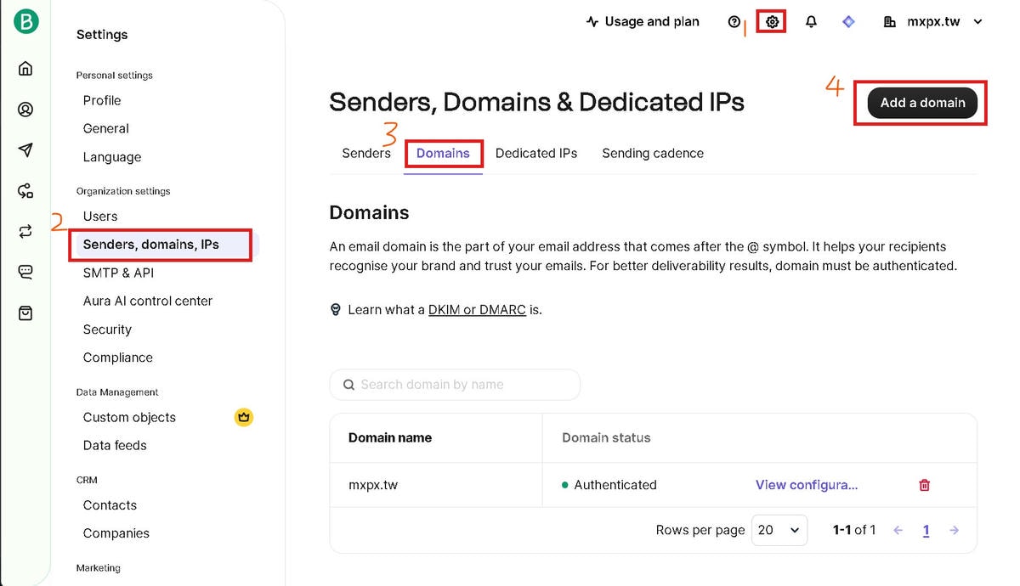Click the help question mark icon
The width and height of the screenshot is (1020, 586).
734,22
